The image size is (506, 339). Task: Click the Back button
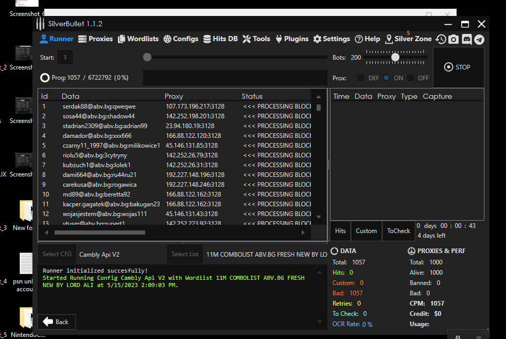pos(57,322)
